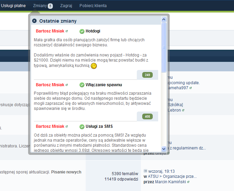The image size is (234, 191).
Task: Click the wink smiley emoticon
Action: tap(94, 66)
